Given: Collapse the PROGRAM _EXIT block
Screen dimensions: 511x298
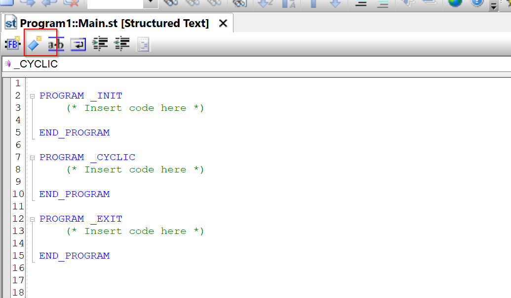Looking at the screenshot, I should point(32,219).
